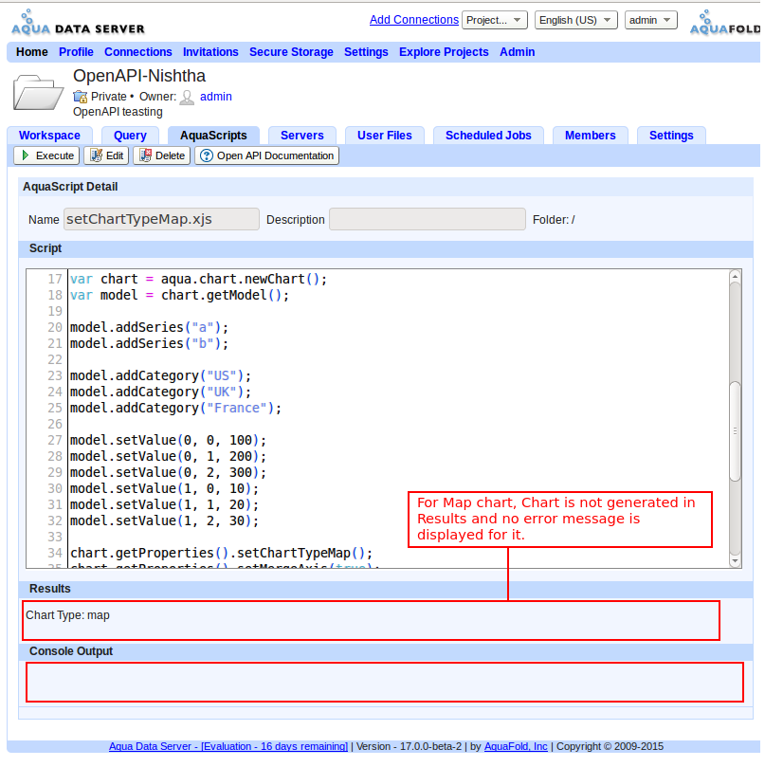Viewport: 765px width, 767px height.
Task: Switch to the User Files tab
Action: (x=385, y=136)
